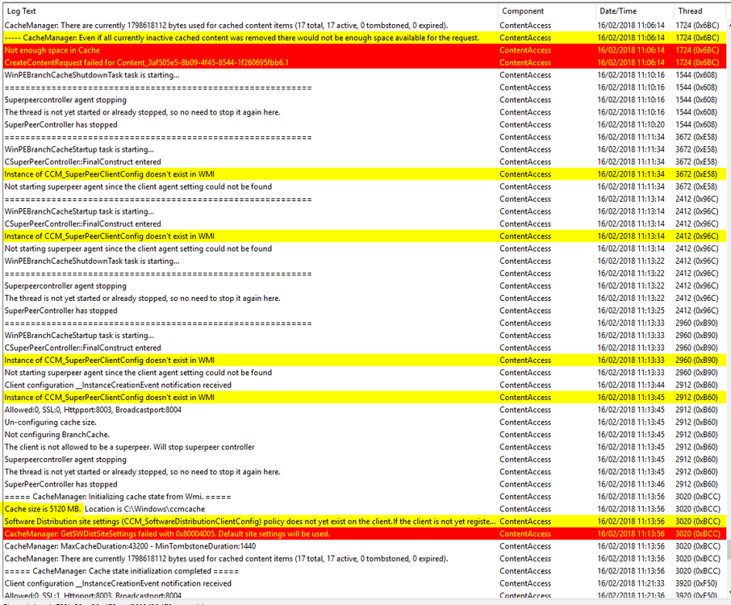The height and width of the screenshot is (605, 731).
Task: Sort by the Component column header
Action: (x=546, y=11)
